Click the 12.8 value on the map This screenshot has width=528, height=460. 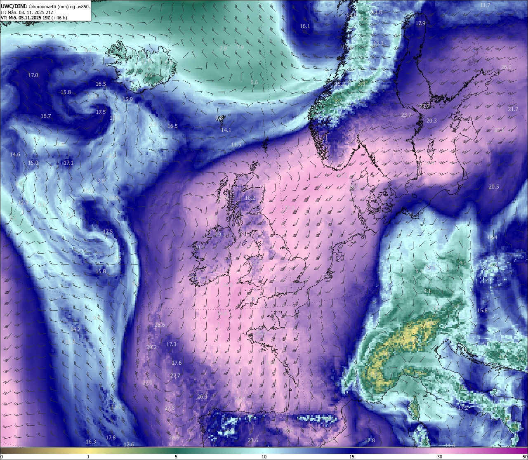[x=370, y=440]
